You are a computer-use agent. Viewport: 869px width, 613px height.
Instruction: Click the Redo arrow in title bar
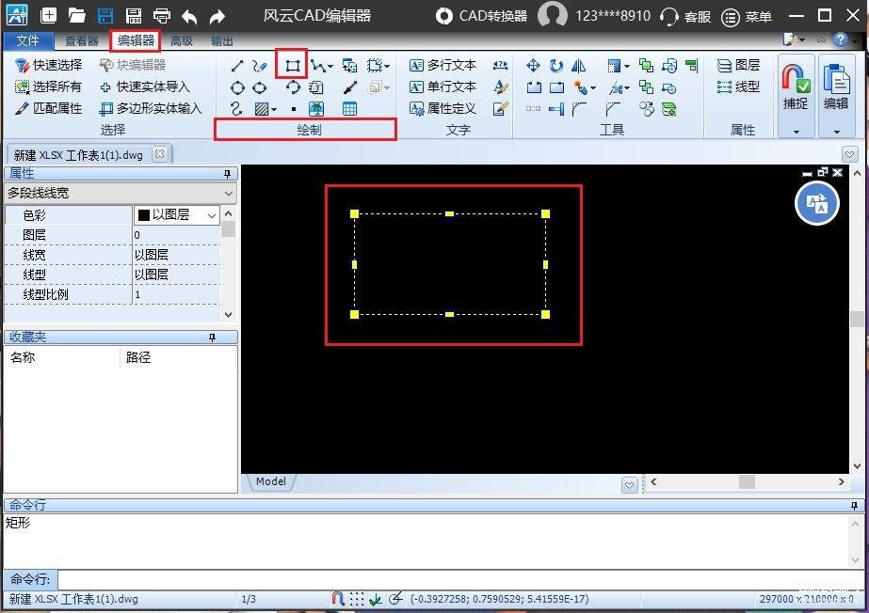pyautogui.click(x=217, y=17)
